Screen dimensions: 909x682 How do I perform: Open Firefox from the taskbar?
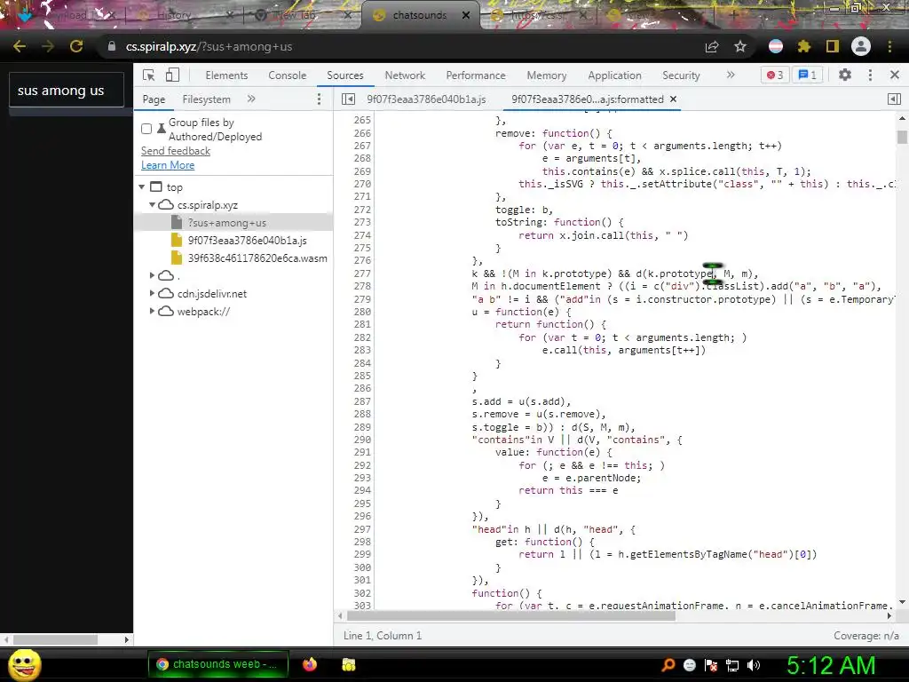(310, 664)
